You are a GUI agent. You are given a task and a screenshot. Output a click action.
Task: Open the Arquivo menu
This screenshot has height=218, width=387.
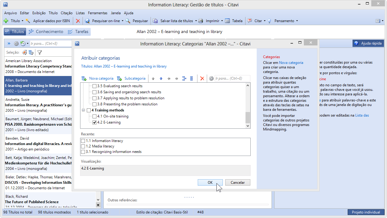point(11,13)
